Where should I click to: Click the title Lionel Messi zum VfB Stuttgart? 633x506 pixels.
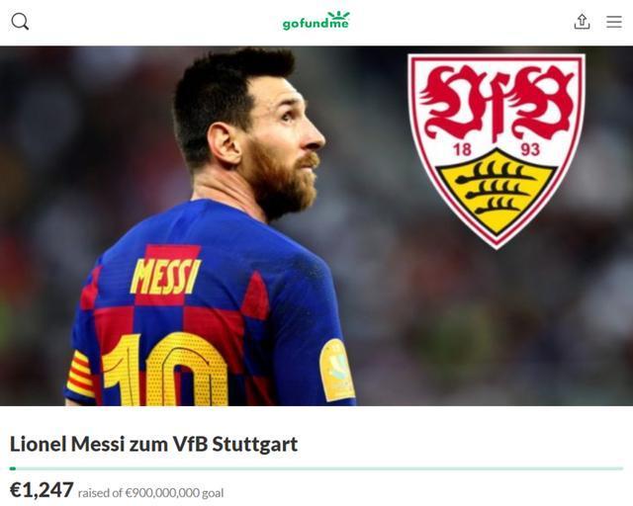tap(154, 445)
